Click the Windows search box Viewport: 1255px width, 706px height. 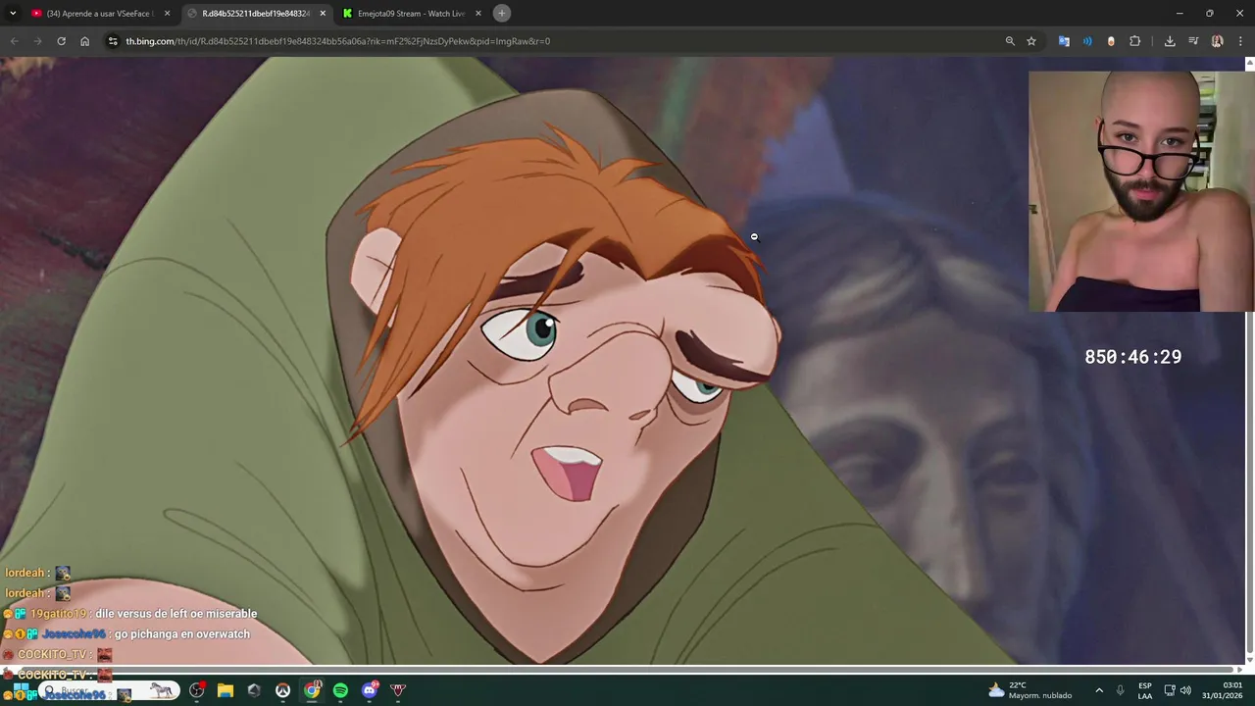point(111,690)
